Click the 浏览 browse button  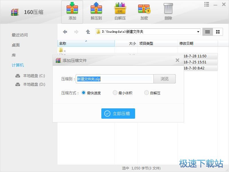tap(165, 79)
